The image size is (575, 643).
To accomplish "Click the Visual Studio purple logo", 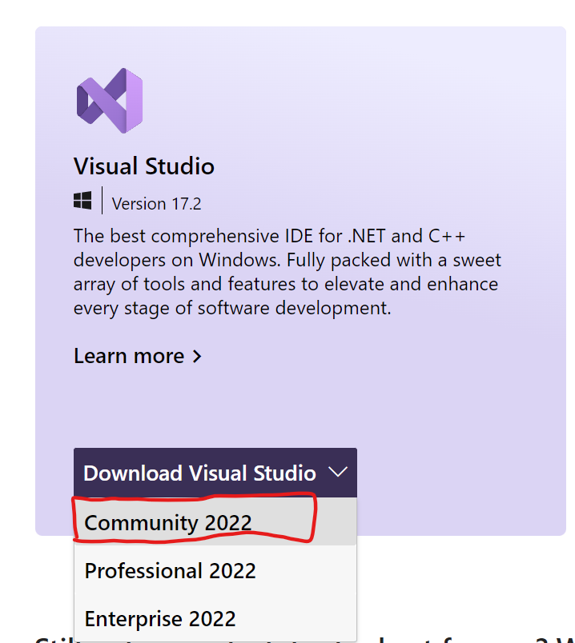I will tap(110, 101).
